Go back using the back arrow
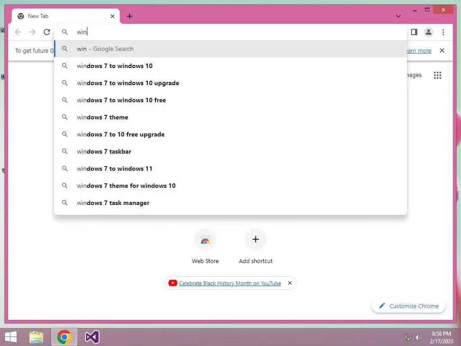The image size is (461, 346). [18, 32]
